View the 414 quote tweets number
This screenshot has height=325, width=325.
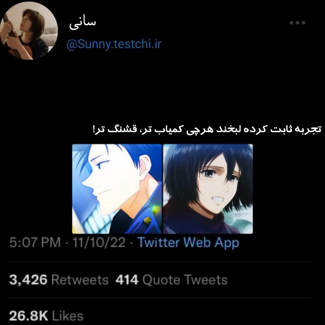[127, 279]
